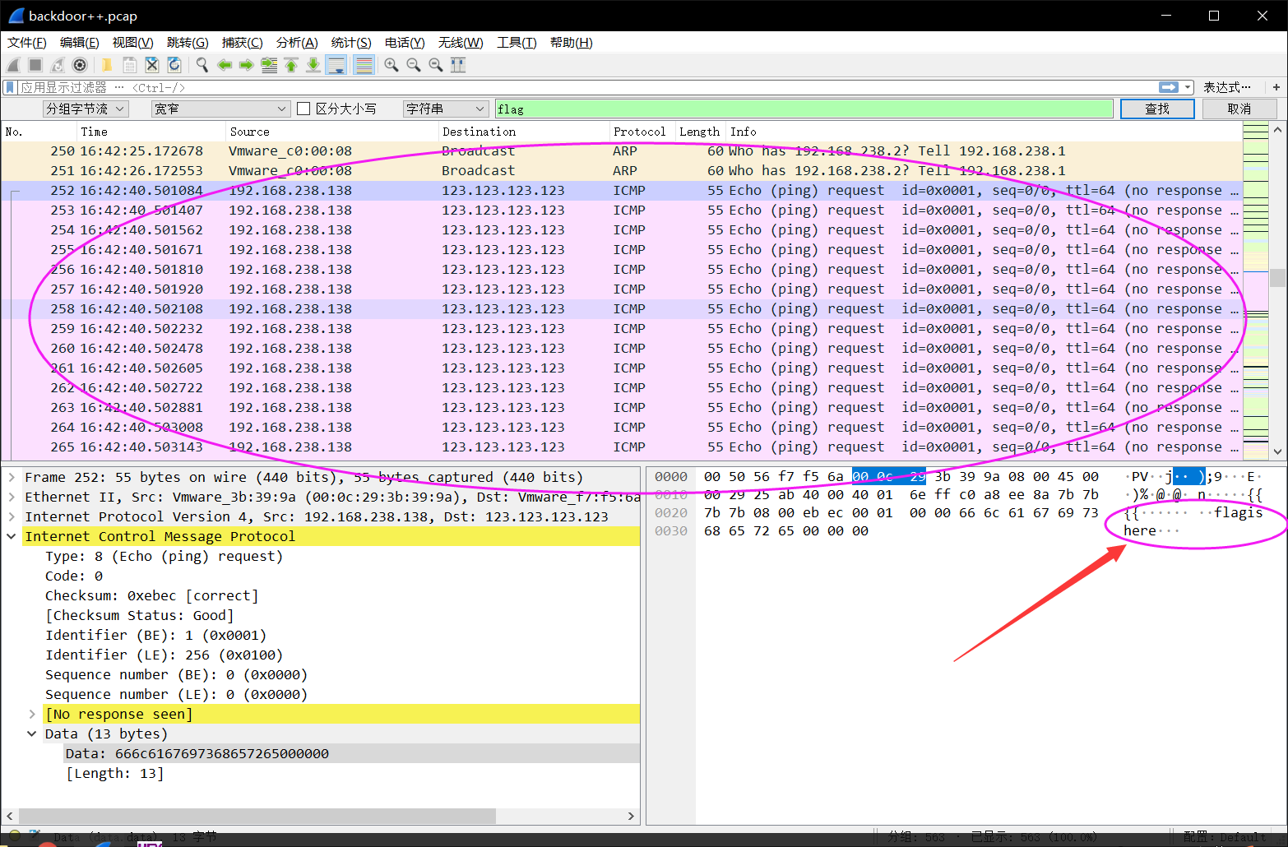Start a new packet capture

tap(13, 65)
